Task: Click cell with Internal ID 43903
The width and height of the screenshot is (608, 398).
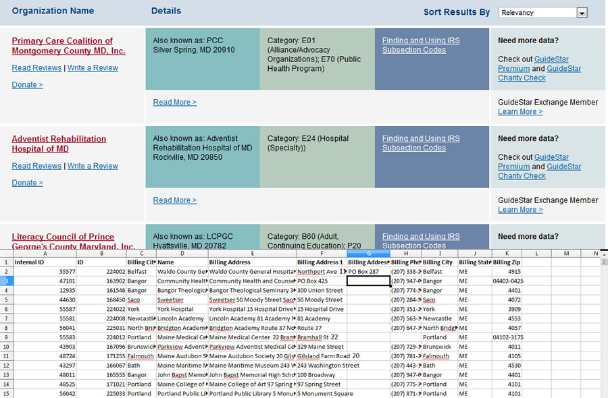Action: [45, 347]
